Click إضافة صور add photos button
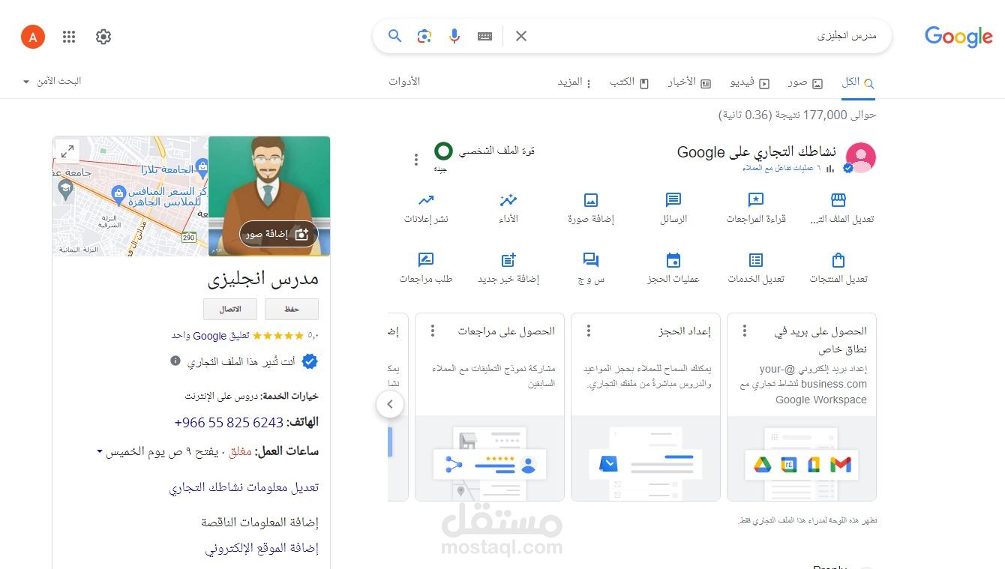Viewport: 1005px width, 569px height. [279, 234]
